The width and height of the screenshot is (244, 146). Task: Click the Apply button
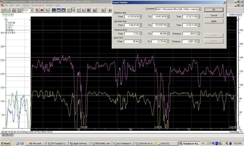(x=214, y=21)
